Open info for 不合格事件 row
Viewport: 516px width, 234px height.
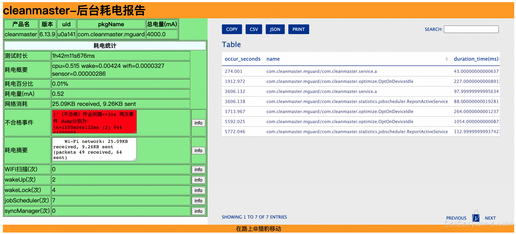pyautogui.click(x=198, y=123)
